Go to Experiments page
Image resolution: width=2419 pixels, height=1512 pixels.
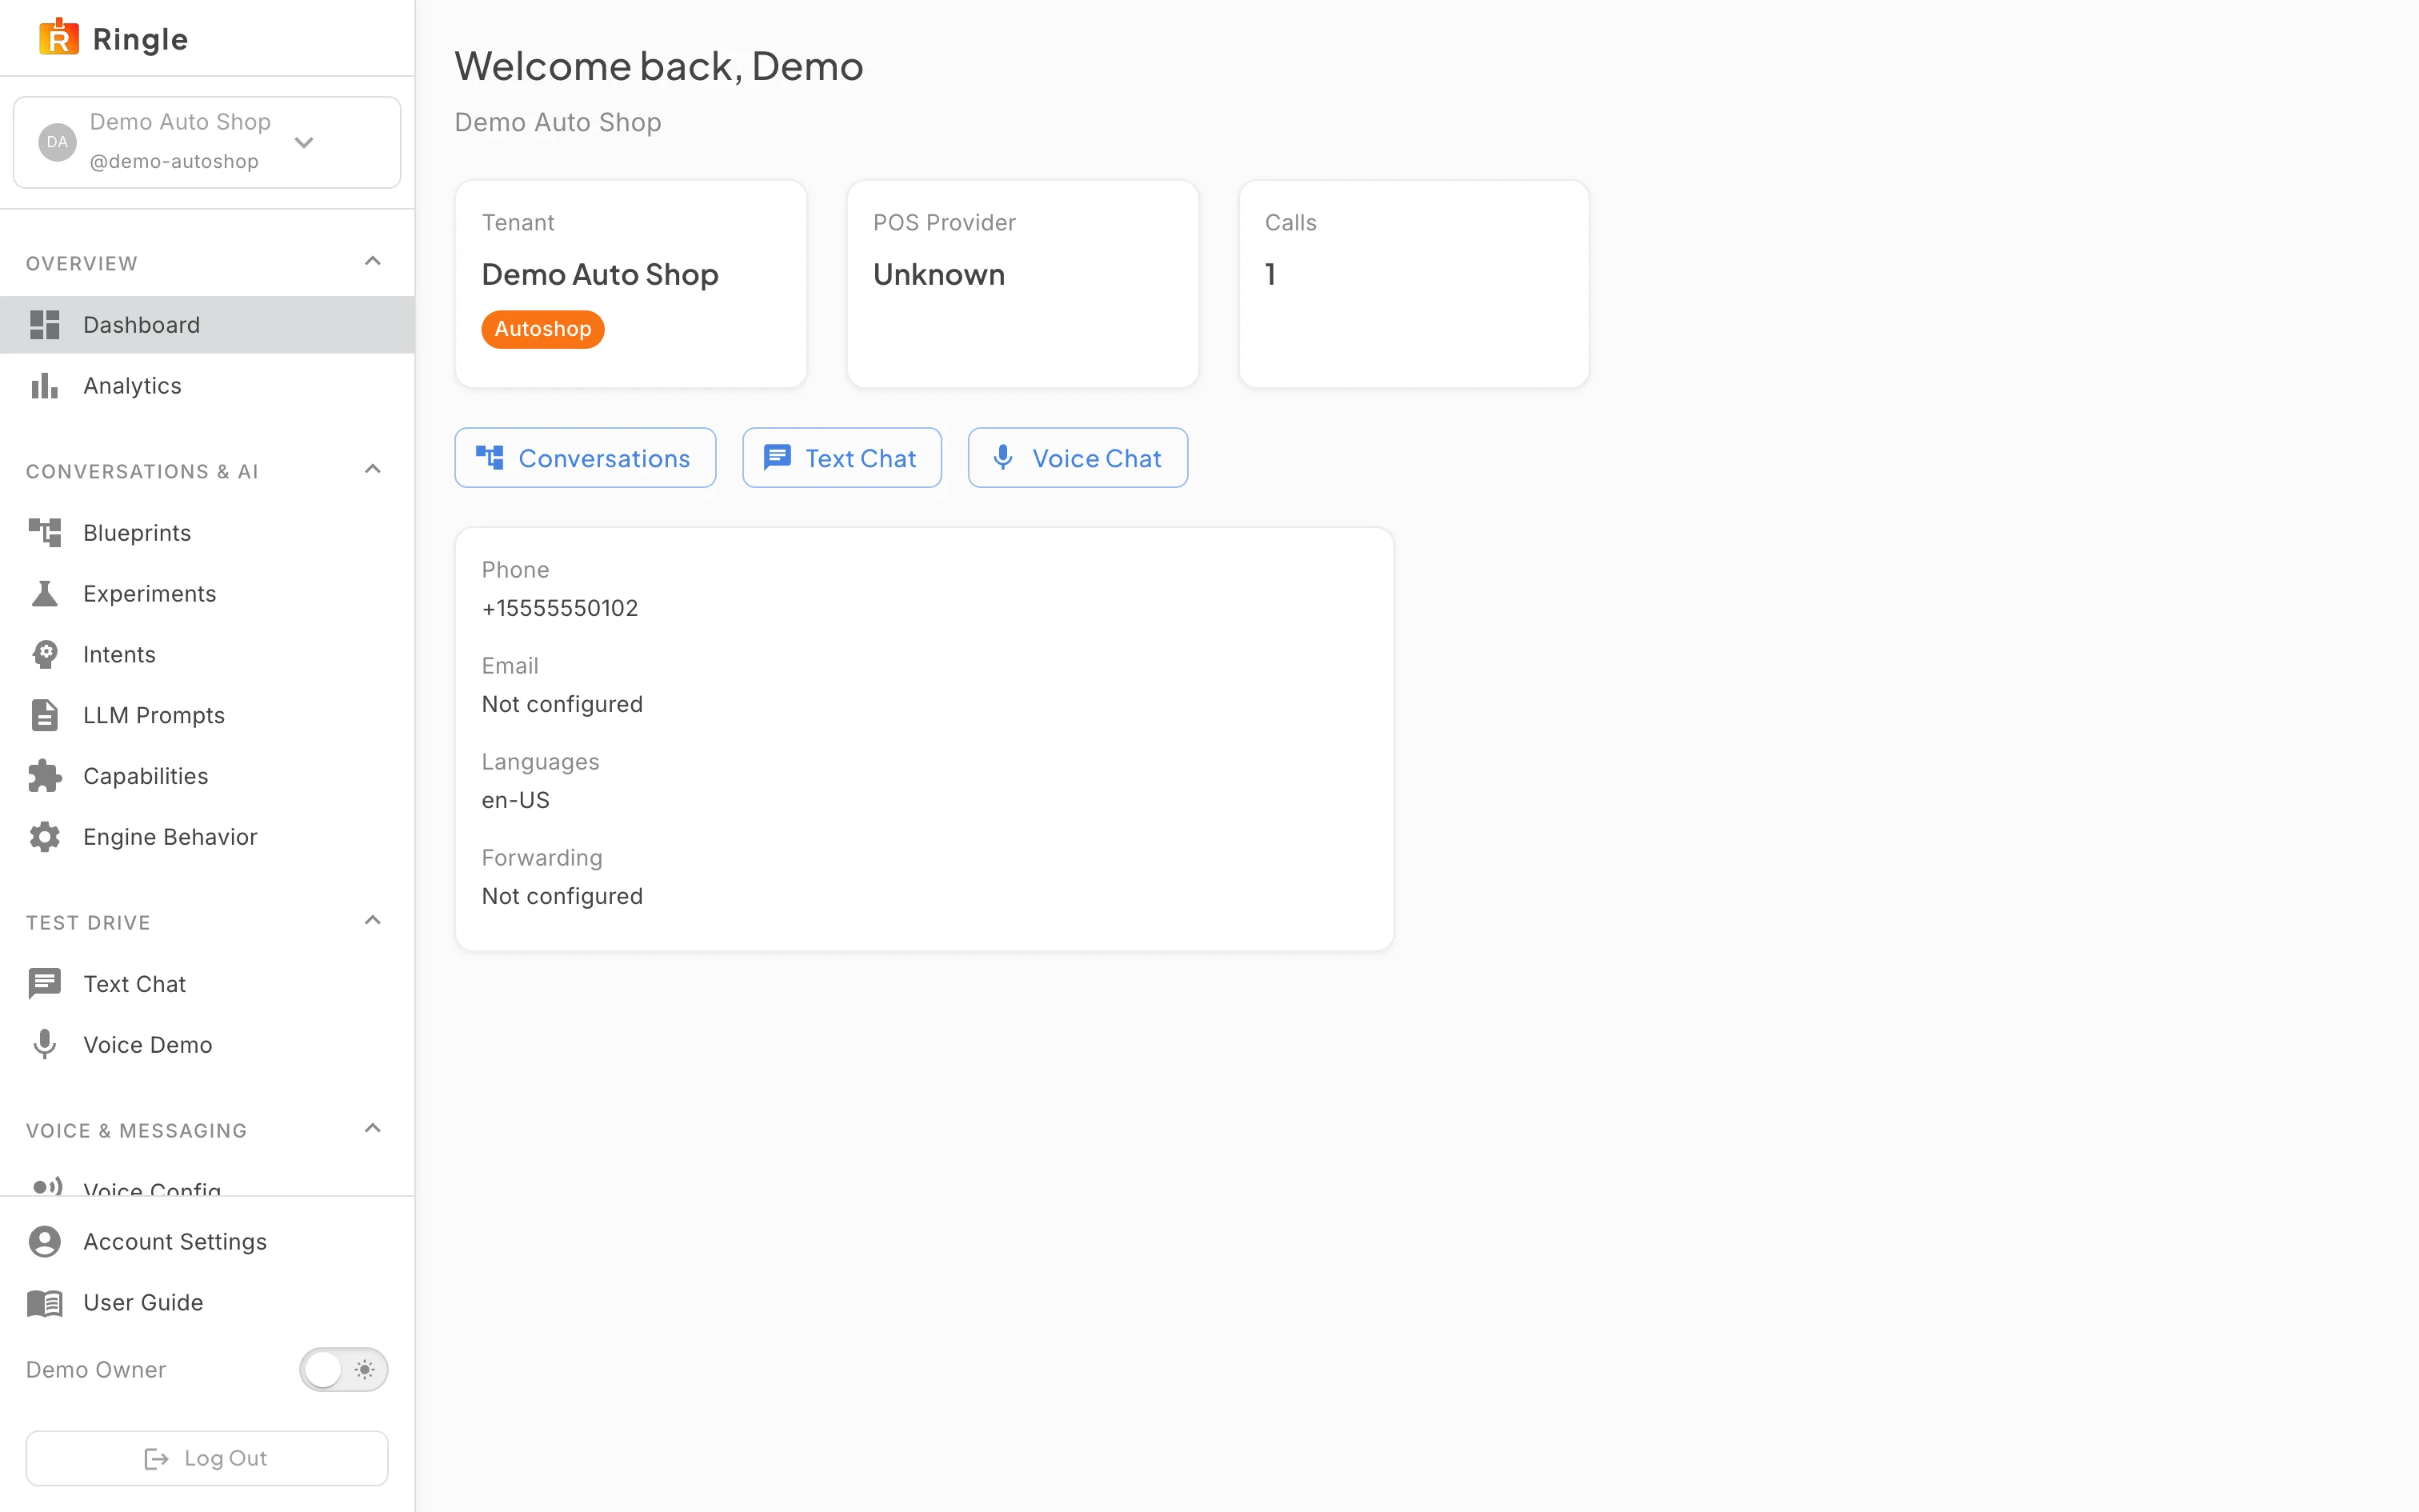207,594
